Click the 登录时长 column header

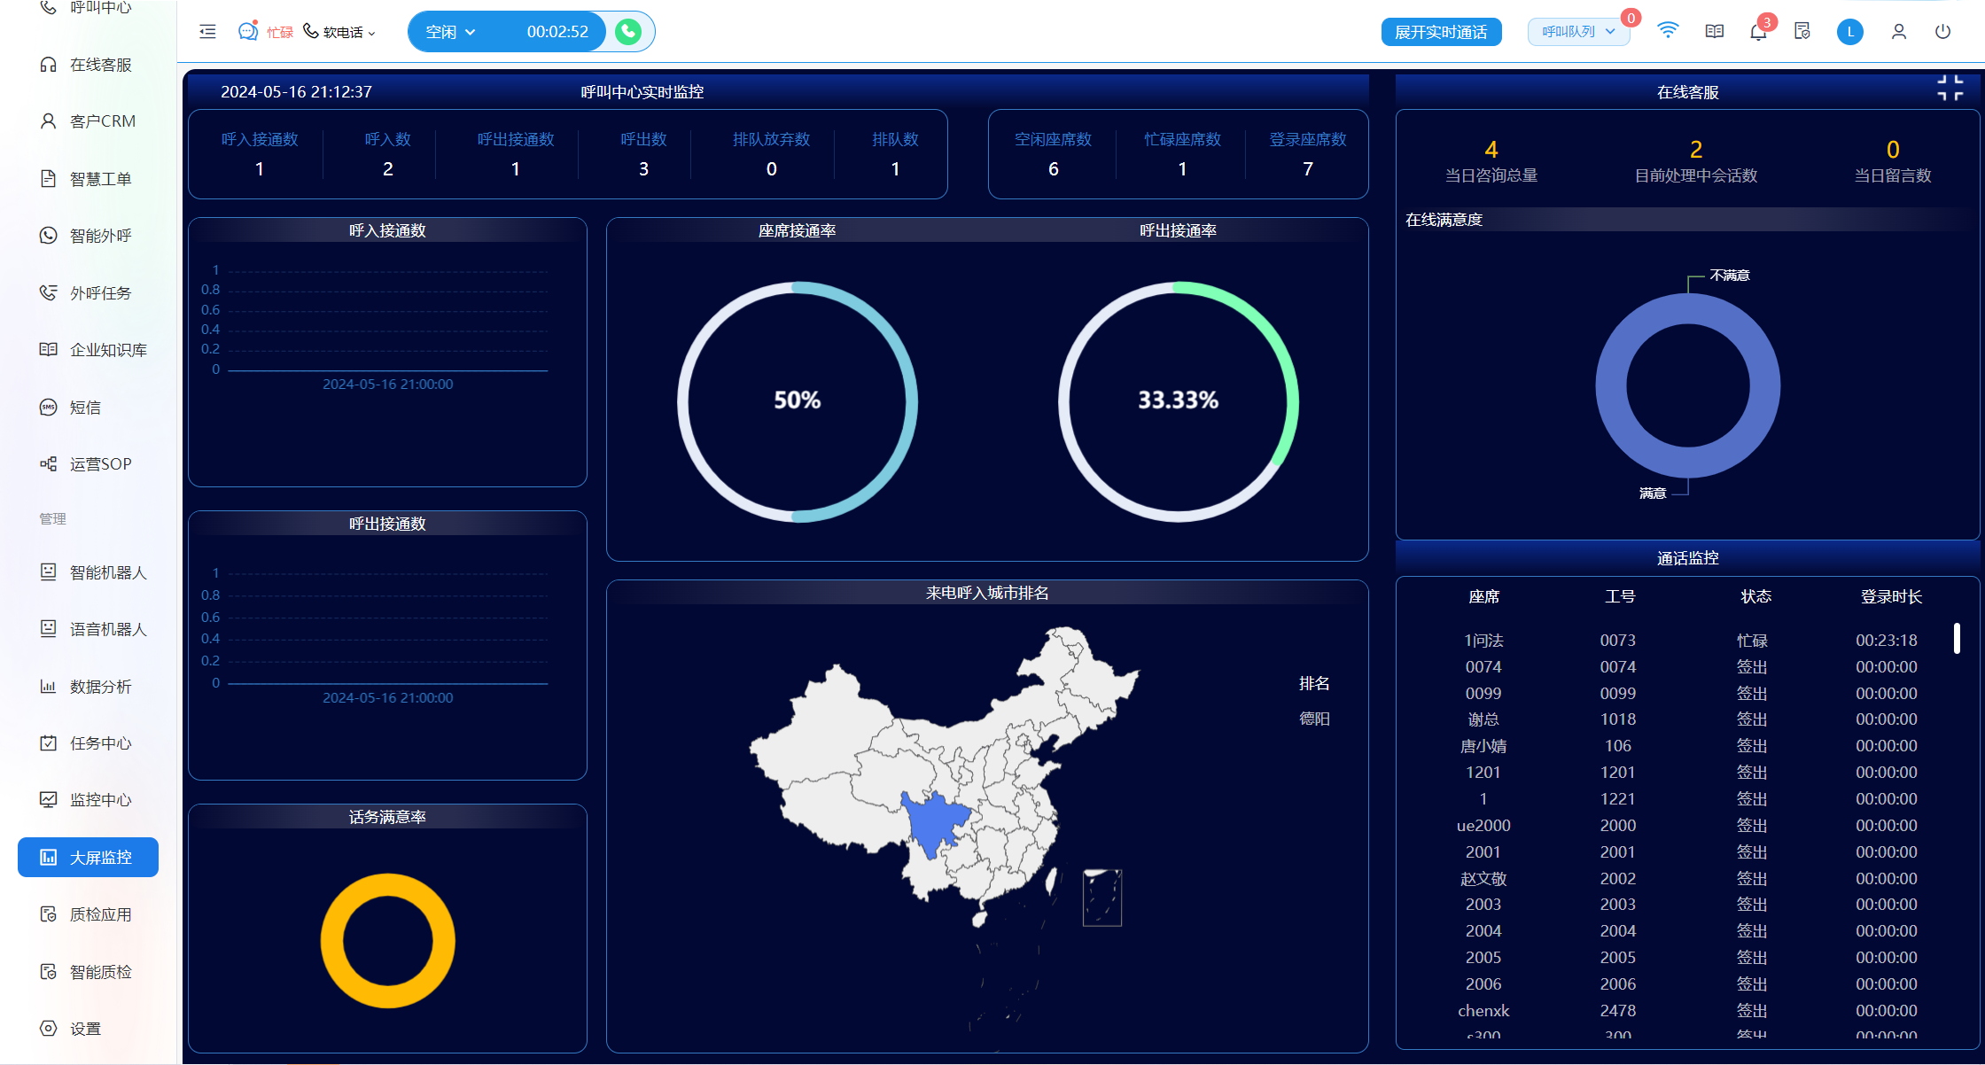click(1891, 597)
